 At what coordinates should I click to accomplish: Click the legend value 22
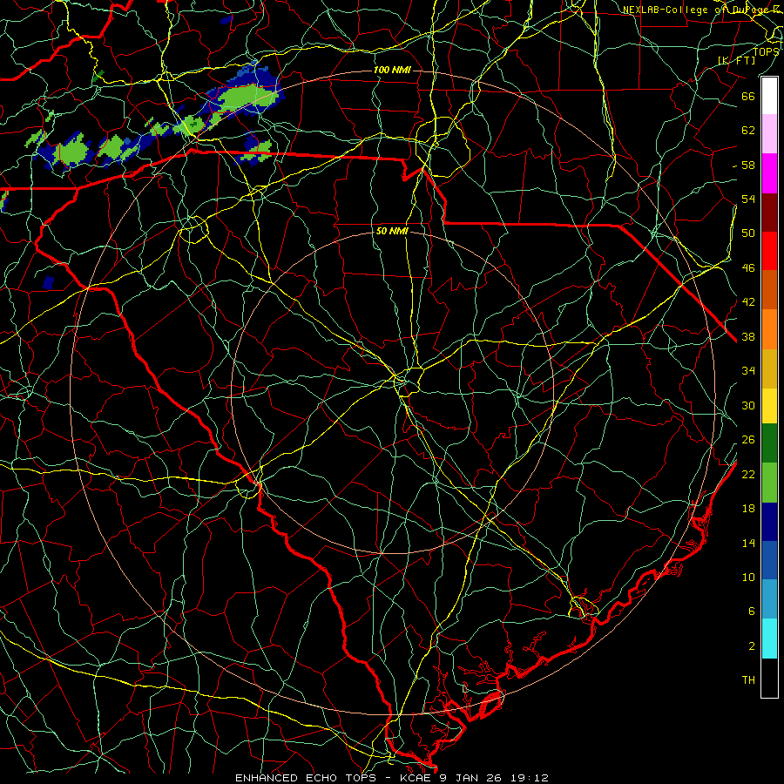pyautogui.click(x=748, y=474)
